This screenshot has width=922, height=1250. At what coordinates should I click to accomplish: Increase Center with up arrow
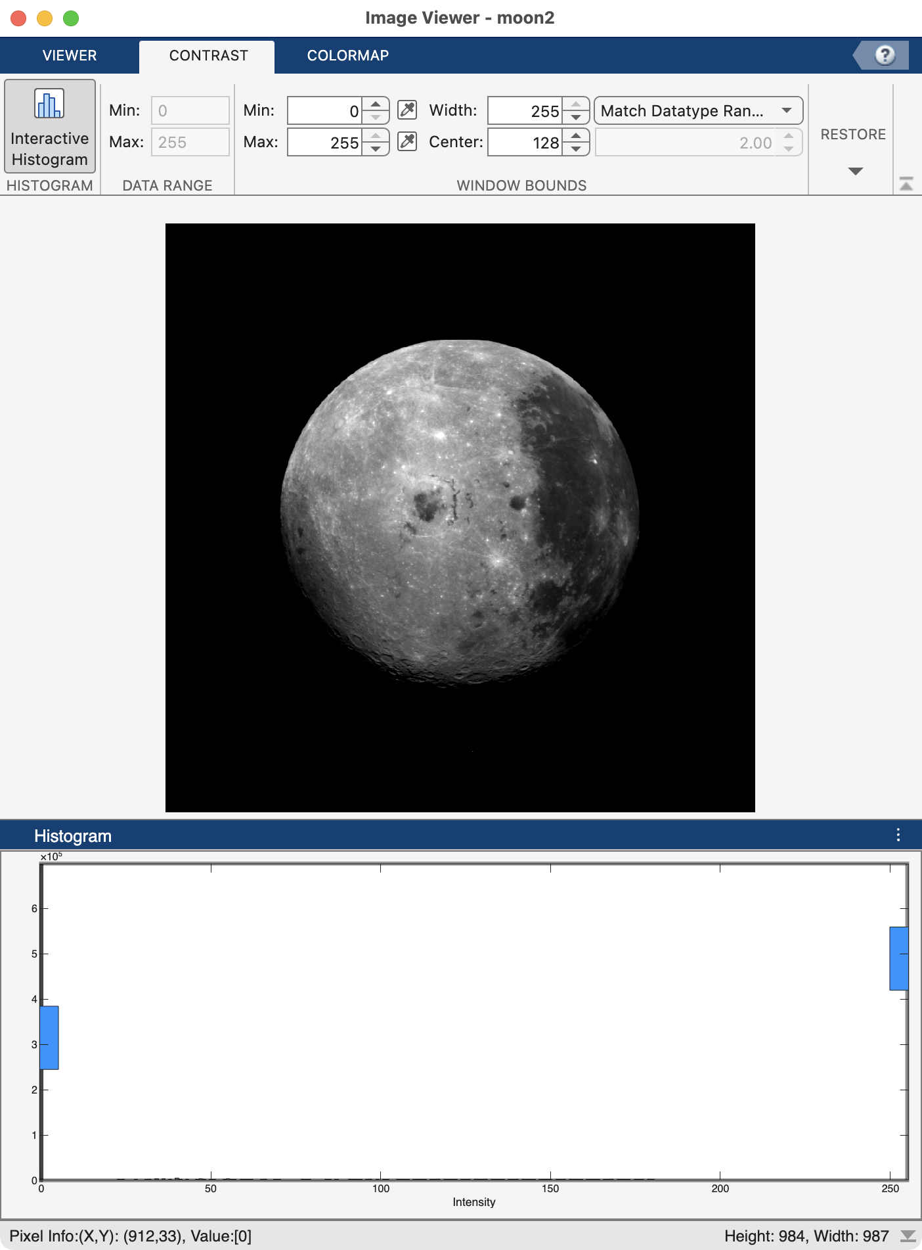click(576, 135)
